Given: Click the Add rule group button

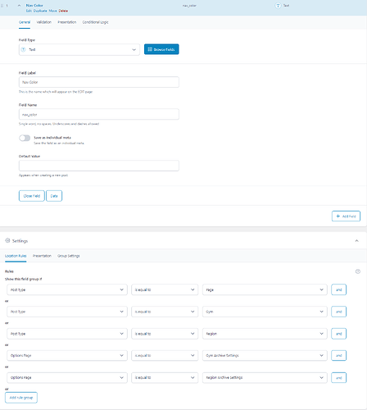Looking at the screenshot, I should (x=21, y=398).
